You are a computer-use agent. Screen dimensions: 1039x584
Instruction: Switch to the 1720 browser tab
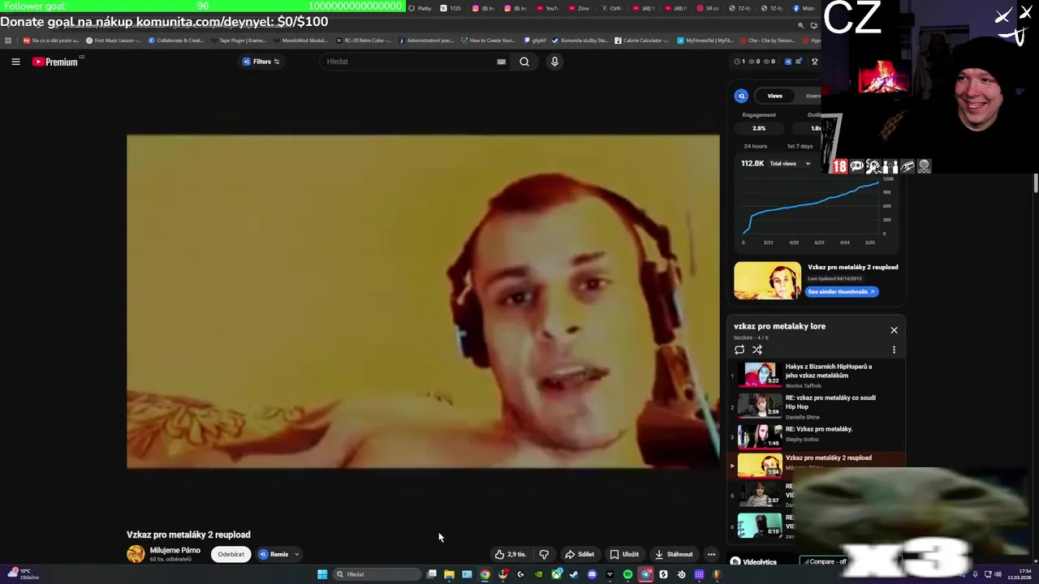(x=451, y=8)
